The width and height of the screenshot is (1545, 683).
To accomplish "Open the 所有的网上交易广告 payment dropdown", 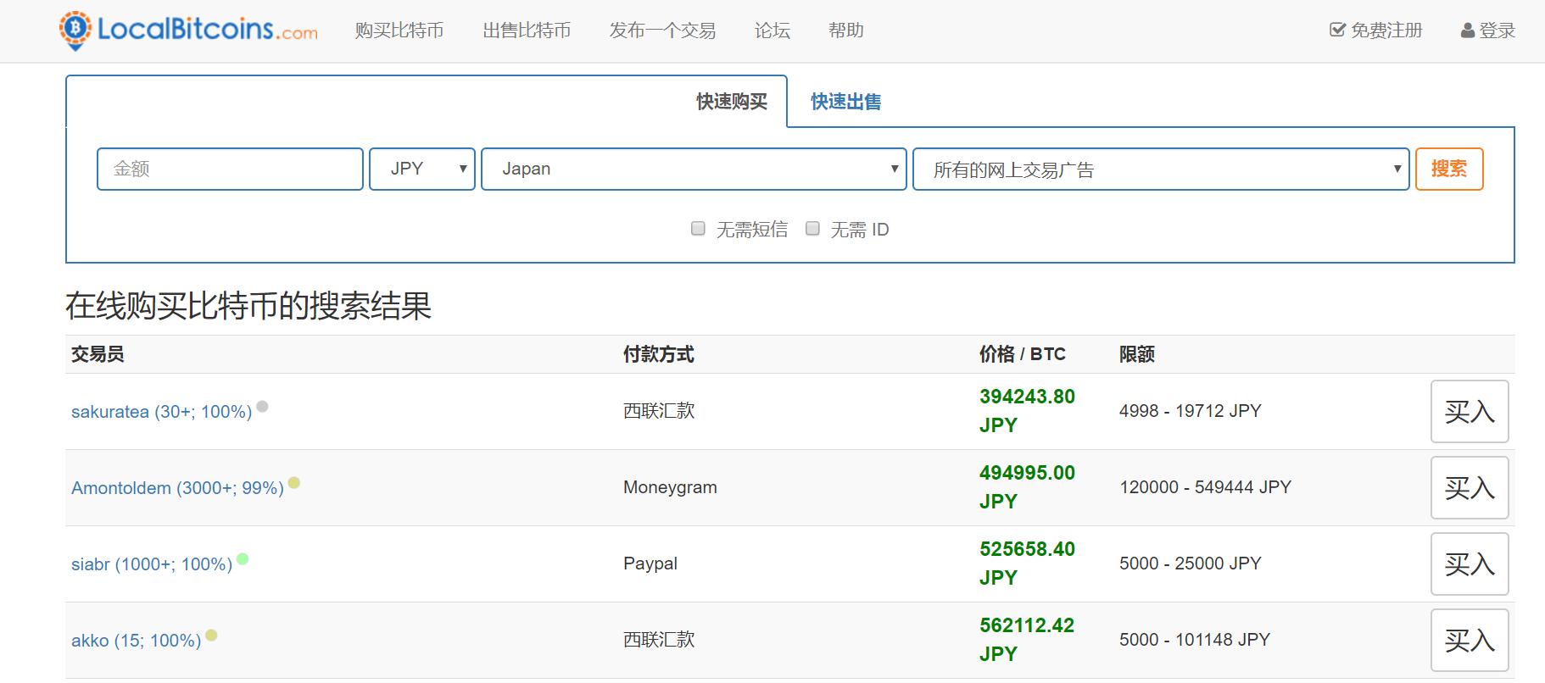I will [x=1161, y=169].
